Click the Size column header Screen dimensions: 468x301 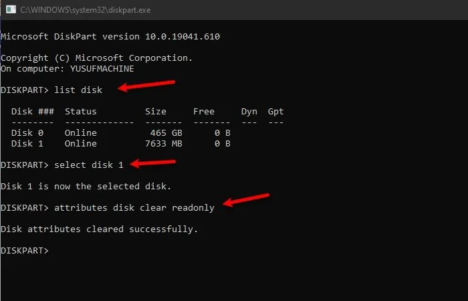(x=156, y=111)
